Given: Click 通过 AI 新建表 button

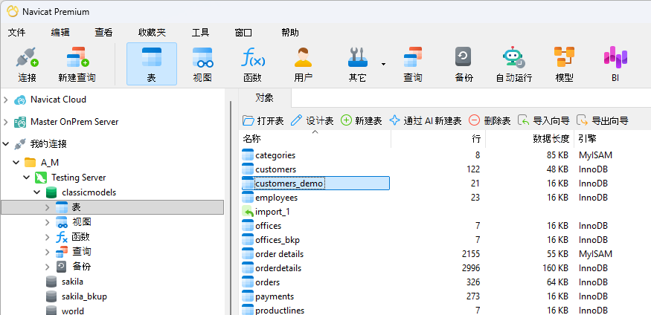Looking at the screenshot, I should (x=425, y=120).
